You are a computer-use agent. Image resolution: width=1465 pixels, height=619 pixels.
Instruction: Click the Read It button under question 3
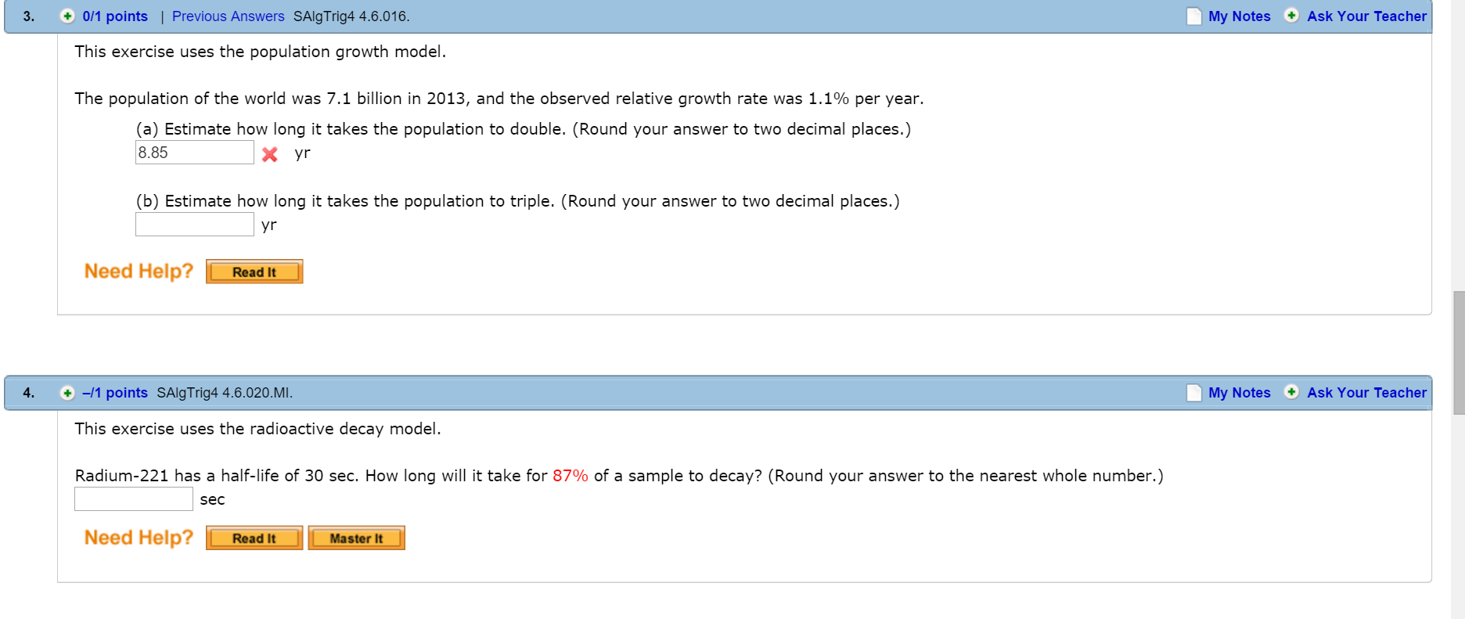(x=254, y=272)
